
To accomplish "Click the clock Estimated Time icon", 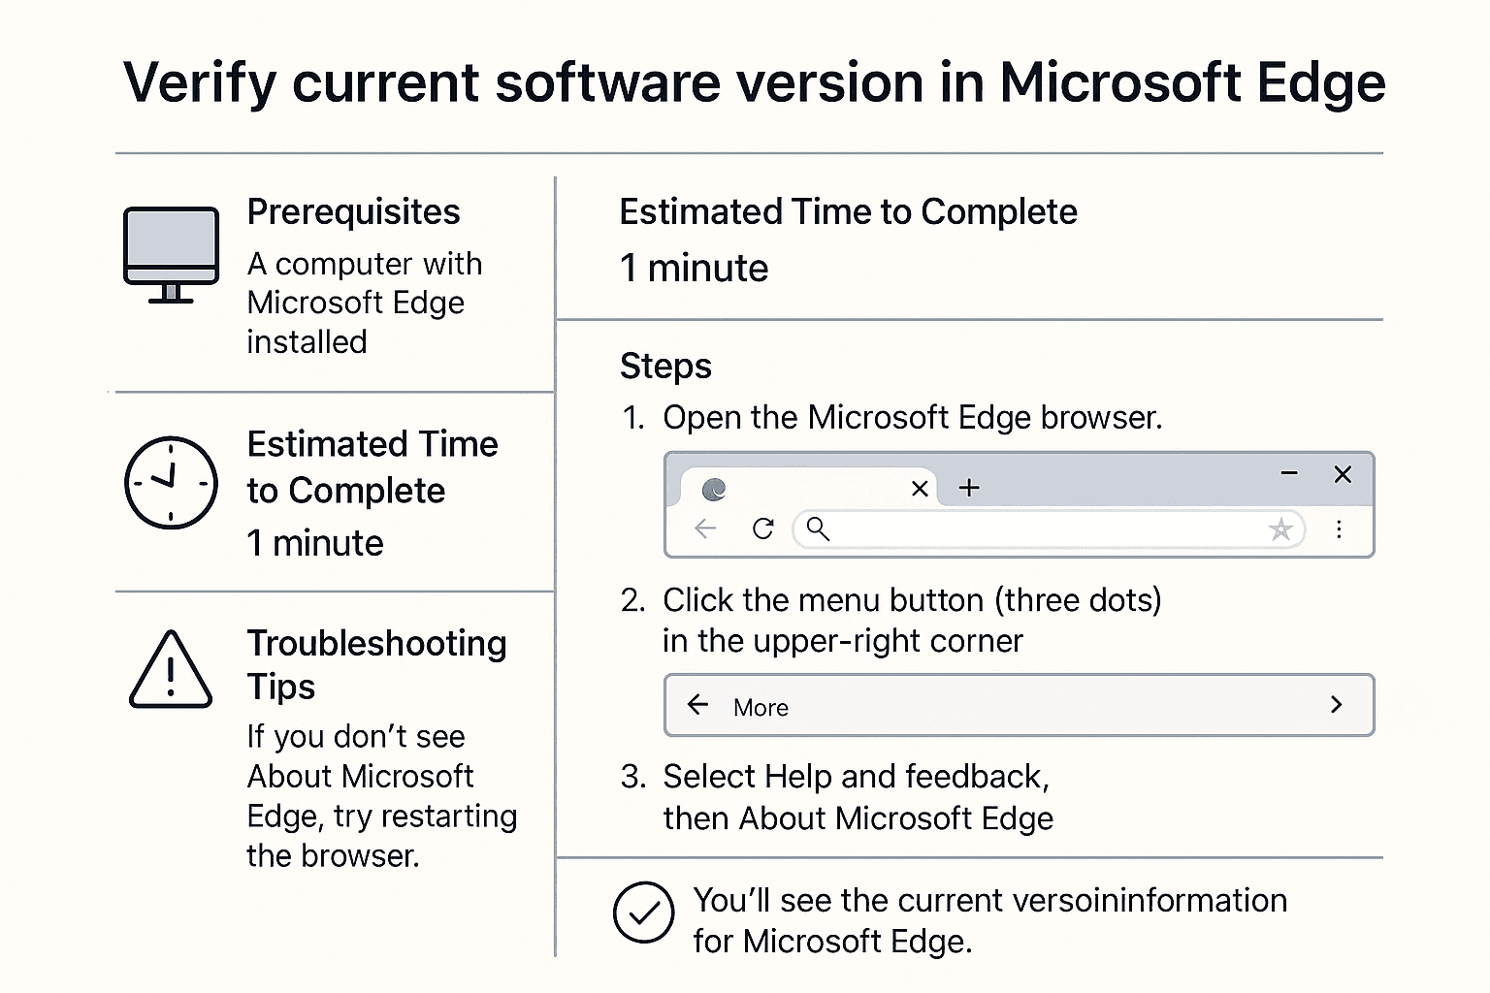I will [x=171, y=482].
